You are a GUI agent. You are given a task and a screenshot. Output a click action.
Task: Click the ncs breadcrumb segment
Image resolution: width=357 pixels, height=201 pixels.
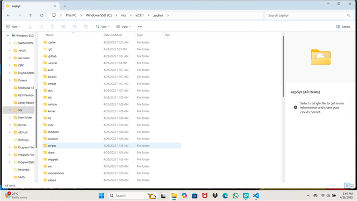(123, 15)
